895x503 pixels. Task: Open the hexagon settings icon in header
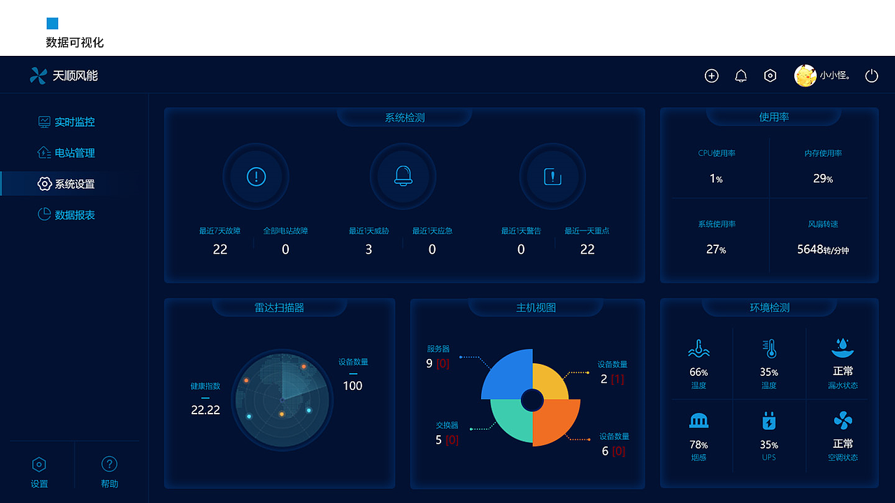tap(770, 75)
